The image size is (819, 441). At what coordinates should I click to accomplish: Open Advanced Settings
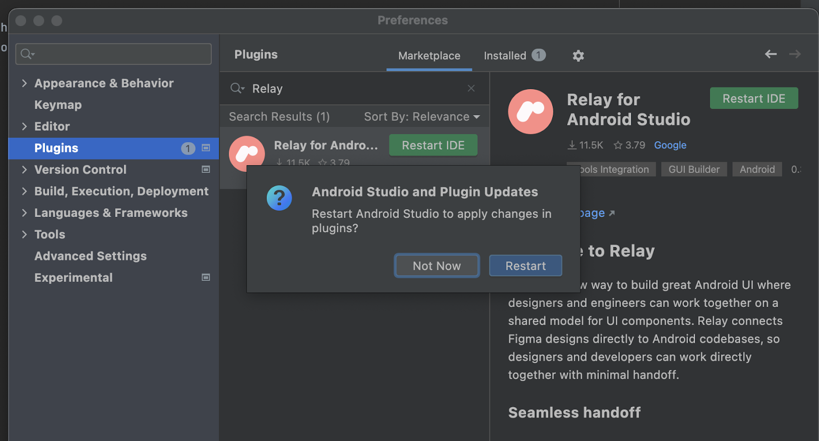click(x=114, y=256)
